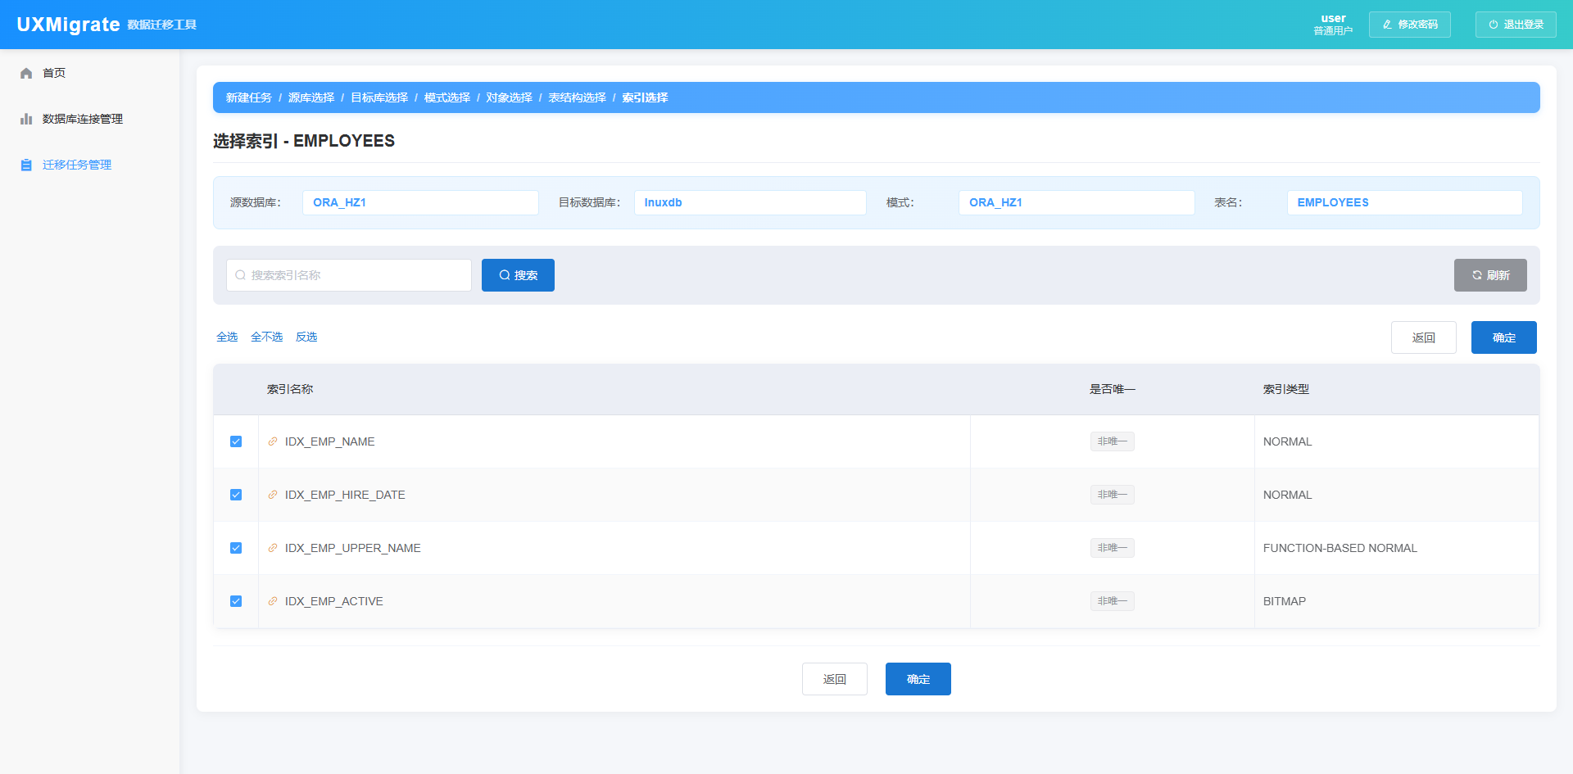This screenshot has height=774, width=1573.
Task: Toggle the IDX_EMP_ACTIVE row checkbox
Action: click(x=236, y=601)
